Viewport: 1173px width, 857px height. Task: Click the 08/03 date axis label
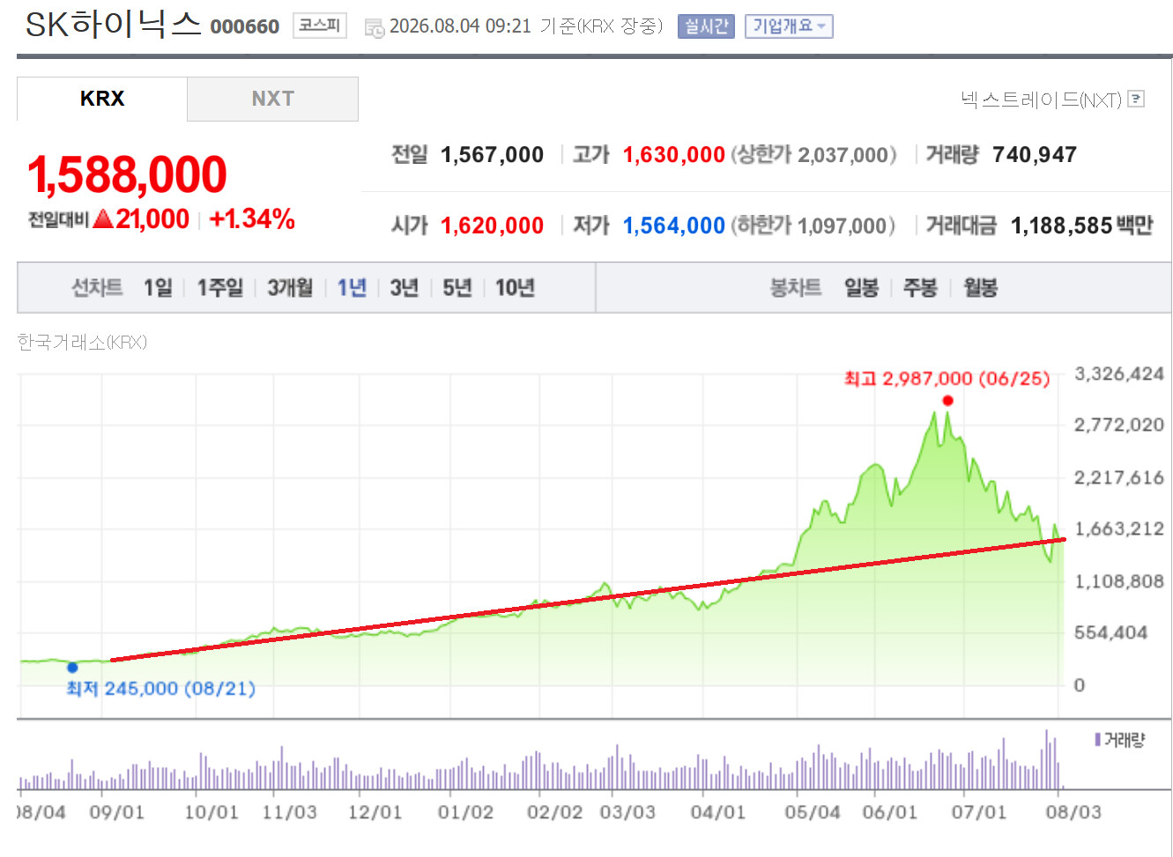click(1073, 812)
